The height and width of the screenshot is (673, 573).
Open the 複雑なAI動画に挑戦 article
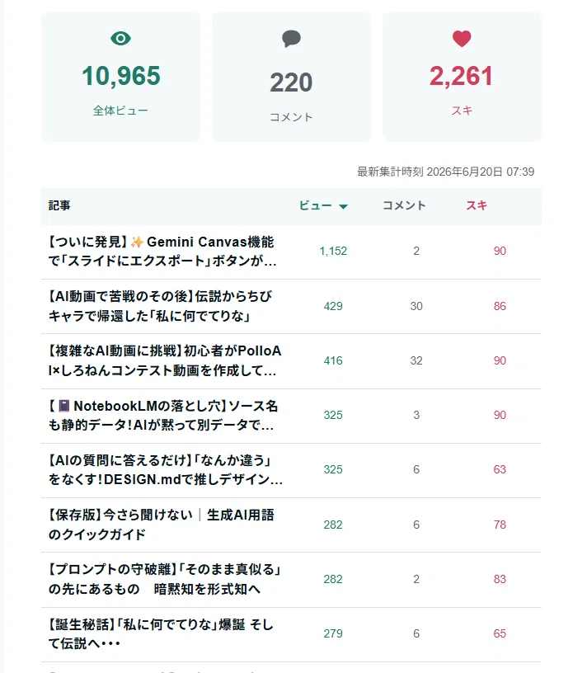coord(164,360)
